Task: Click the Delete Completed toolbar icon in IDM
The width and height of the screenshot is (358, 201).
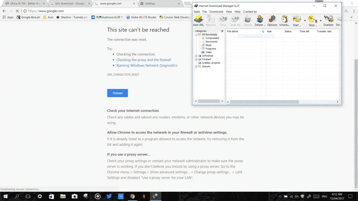Action: click(260, 21)
